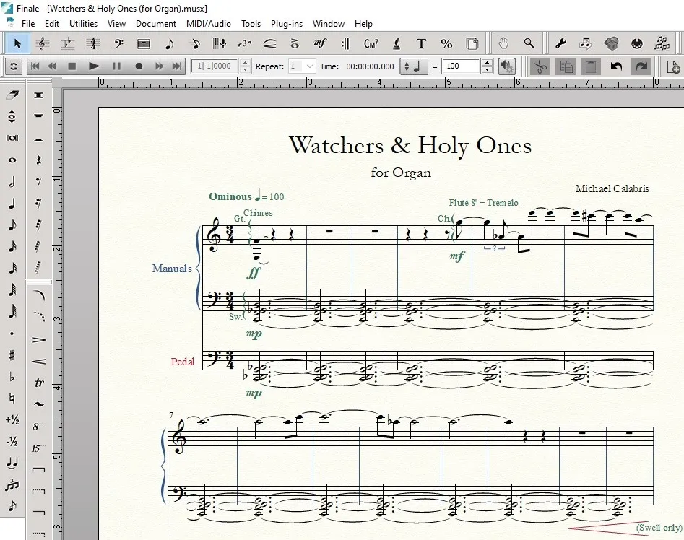Select the half step up +½ tool

click(x=12, y=419)
